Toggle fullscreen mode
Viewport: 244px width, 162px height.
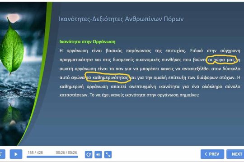pos(108,154)
